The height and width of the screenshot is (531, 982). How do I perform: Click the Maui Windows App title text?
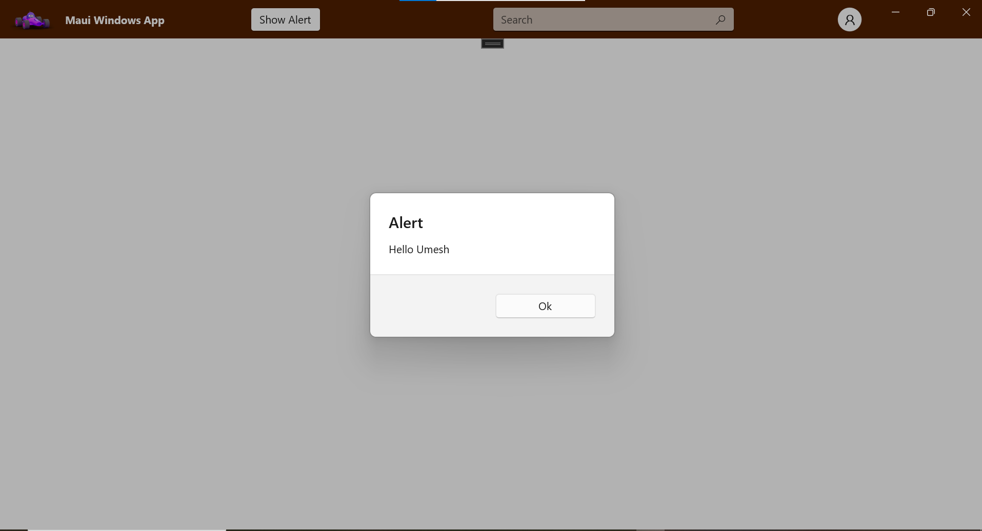click(x=114, y=21)
